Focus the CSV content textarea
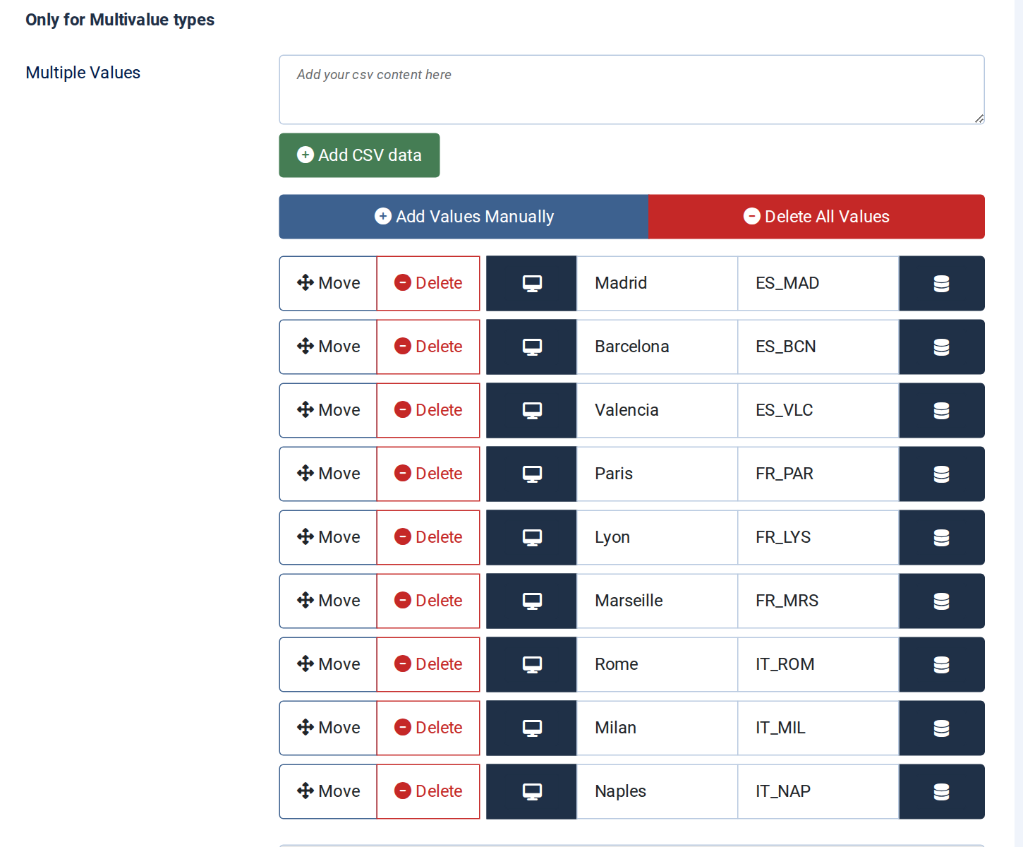Image resolution: width=1023 pixels, height=847 pixels. 631,90
